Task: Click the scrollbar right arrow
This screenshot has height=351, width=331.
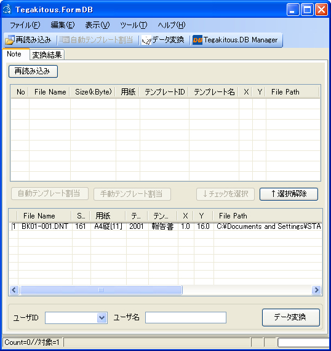Action: pyautogui.click(x=316, y=290)
